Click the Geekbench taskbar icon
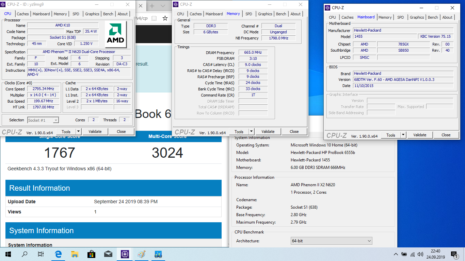 click(158, 254)
